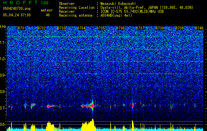Click the bright echo just before 0737

coord(133,105)
